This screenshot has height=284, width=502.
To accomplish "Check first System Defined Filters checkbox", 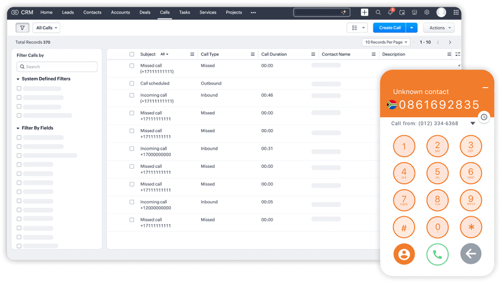I will pos(19,88).
